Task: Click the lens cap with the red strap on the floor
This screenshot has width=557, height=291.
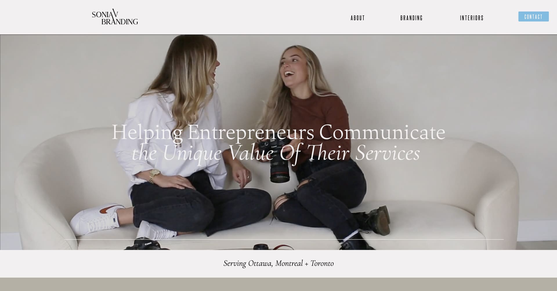Action: (261, 247)
